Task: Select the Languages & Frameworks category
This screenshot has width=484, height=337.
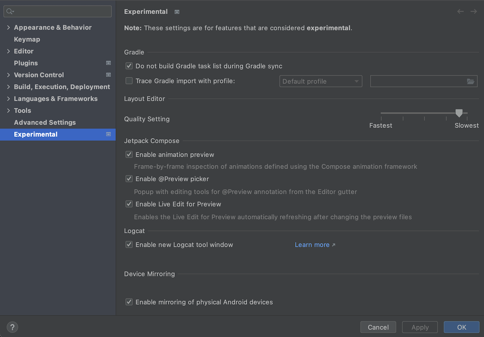Action: point(56,99)
